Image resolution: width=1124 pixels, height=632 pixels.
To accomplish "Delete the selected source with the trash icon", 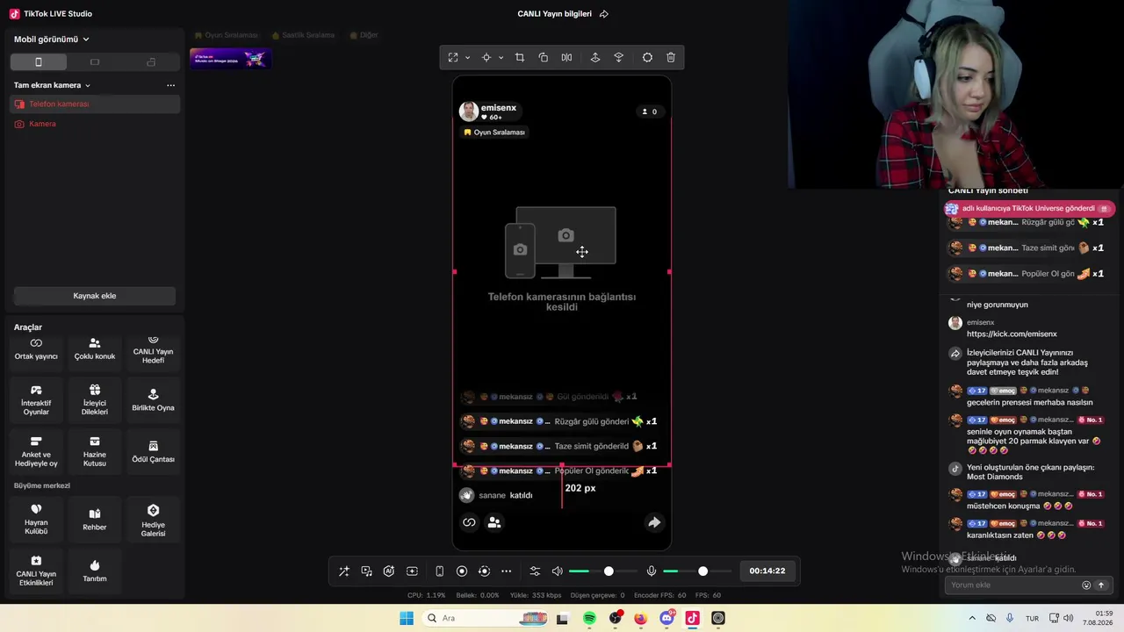I will [x=671, y=58].
